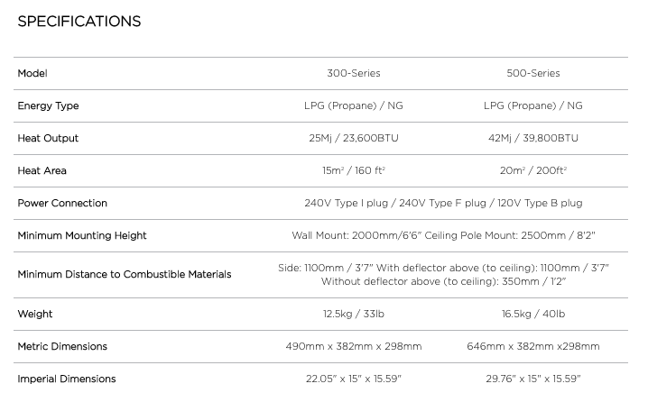The width and height of the screenshot is (648, 402).
Task: Click the 12.5kg / 33lb value
Action: click(353, 314)
